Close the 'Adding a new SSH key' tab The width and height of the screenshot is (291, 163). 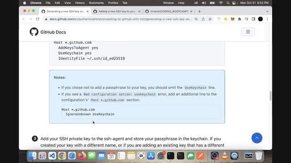coord(140,11)
